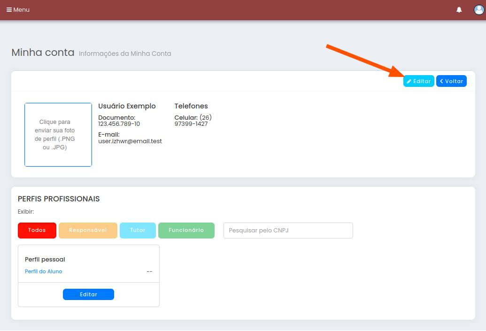Open the Perfil do Aluno link

click(44, 271)
